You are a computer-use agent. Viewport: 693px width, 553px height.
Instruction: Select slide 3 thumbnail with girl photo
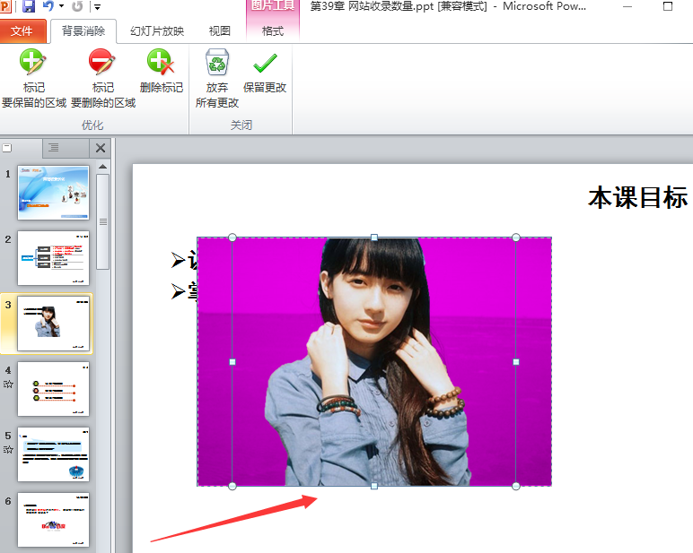coord(53,324)
